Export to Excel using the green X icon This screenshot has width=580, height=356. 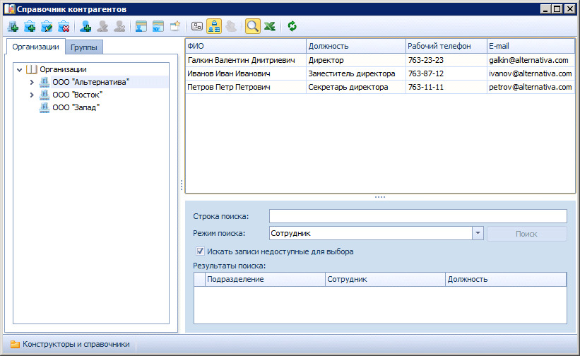pos(269,27)
